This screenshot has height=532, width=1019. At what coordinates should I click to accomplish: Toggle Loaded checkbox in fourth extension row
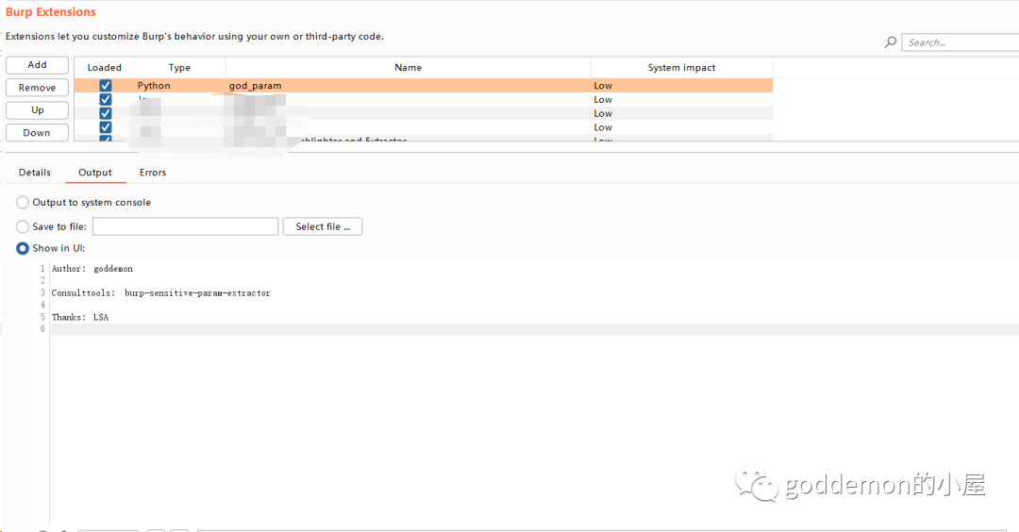click(x=106, y=127)
